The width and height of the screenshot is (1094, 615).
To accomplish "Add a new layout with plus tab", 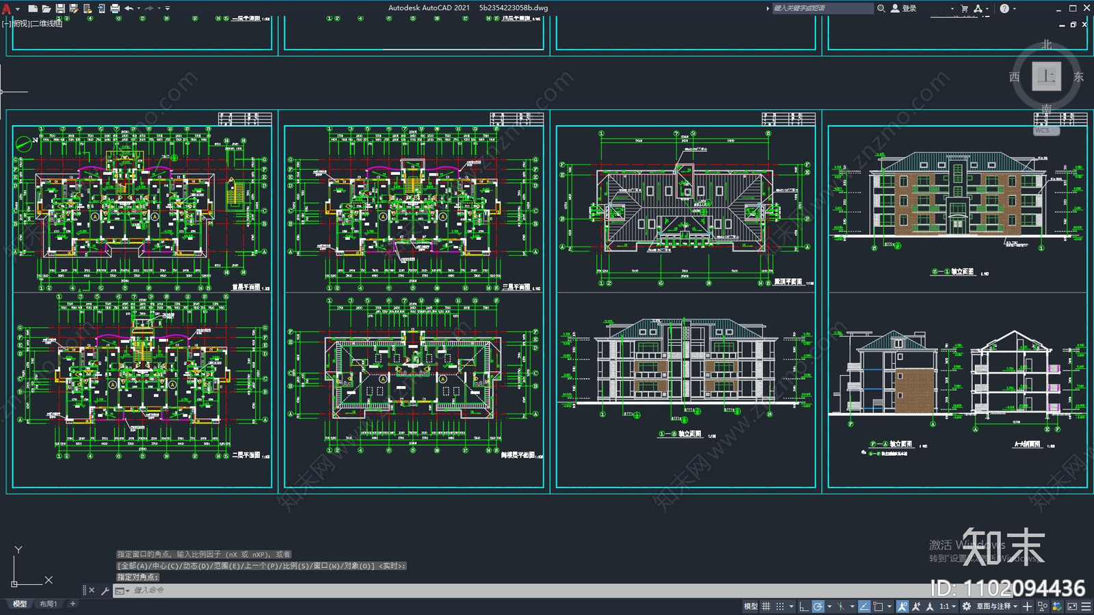I will (72, 604).
